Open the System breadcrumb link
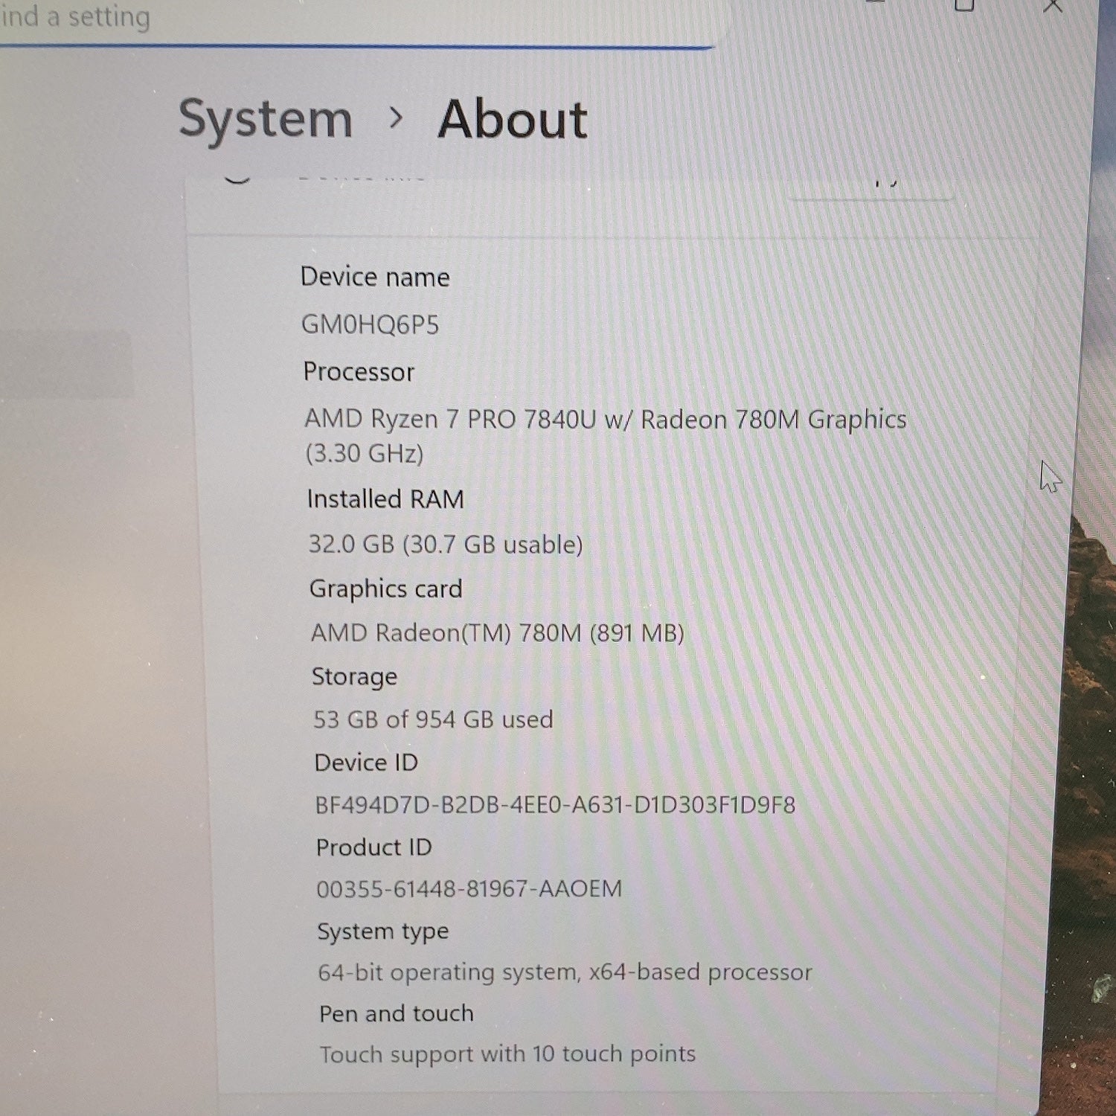The width and height of the screenshot is (1116, 1116). [x=266, y=121]
